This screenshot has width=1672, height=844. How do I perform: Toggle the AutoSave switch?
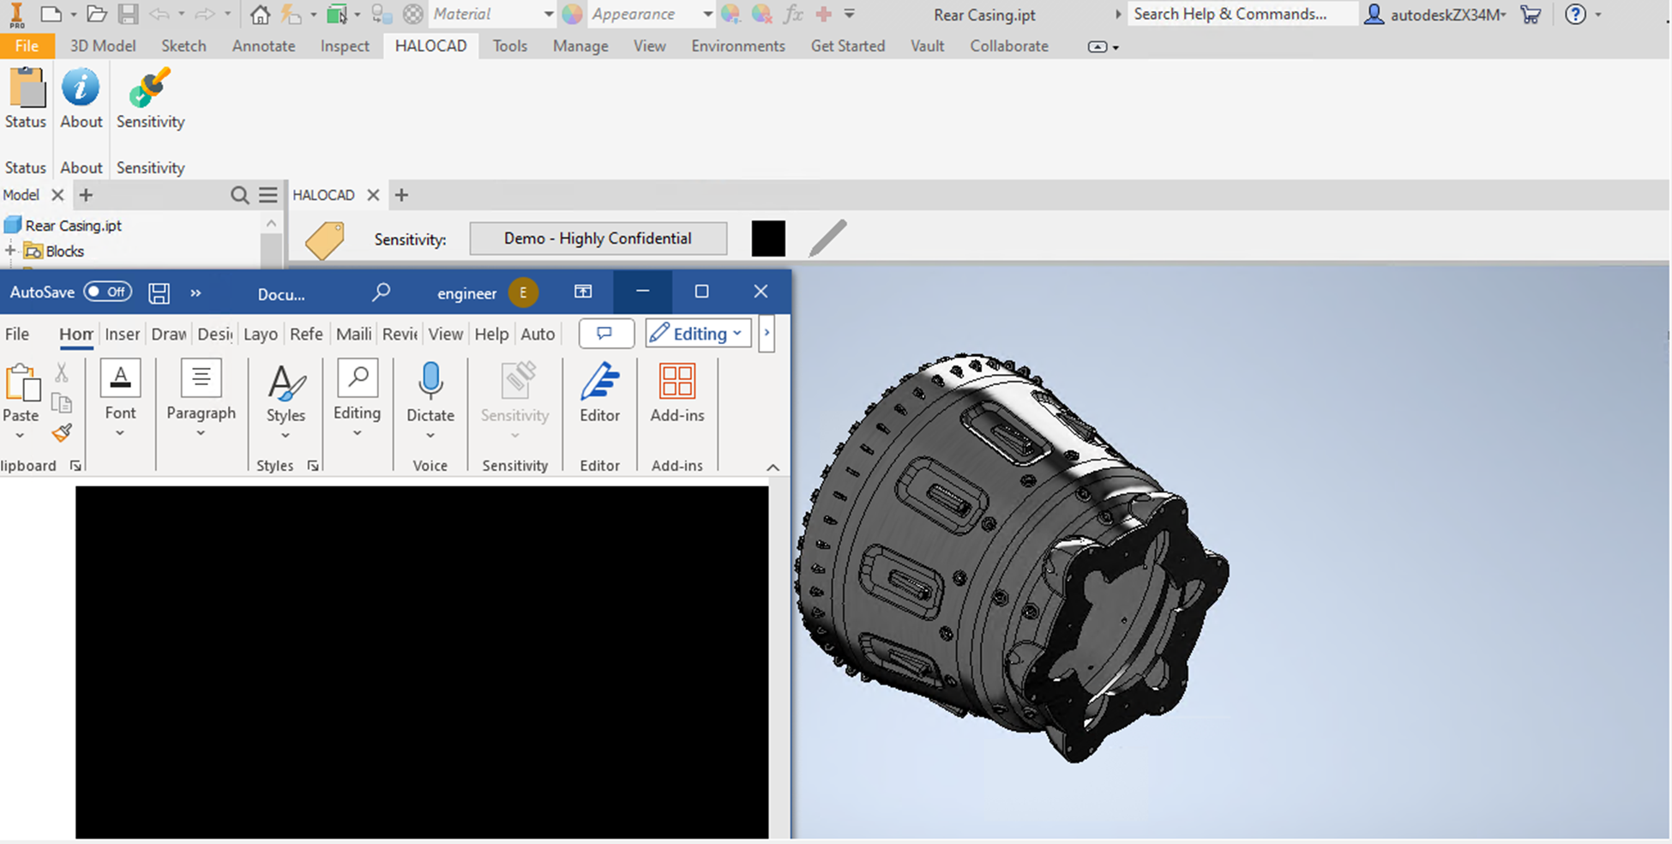click(107, 292)
